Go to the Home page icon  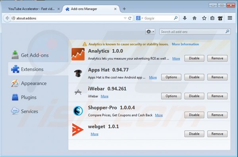(x=194, y=18)
